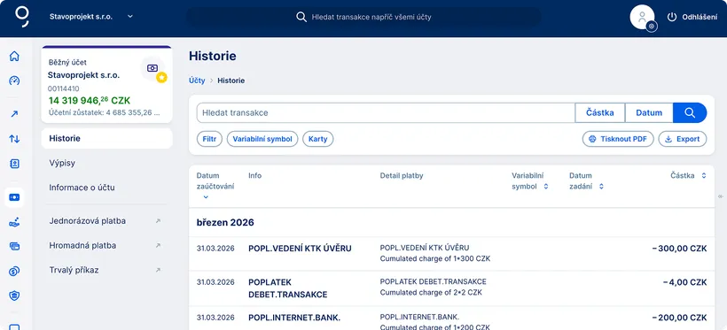Open the dashboard gauge icon in the sidebar
Image resolution: width=727 pixels, height=330 pixels.
pos(14,81)
